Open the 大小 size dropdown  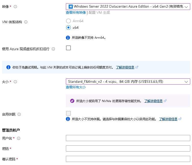point(128,81)
